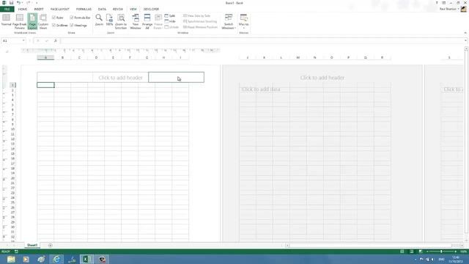Undo the last action
This screenshot has height=264, width=469.
[18, 3]
